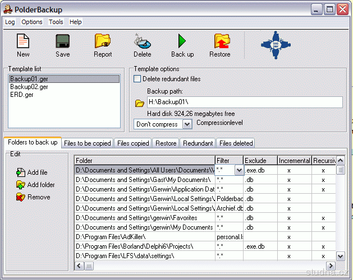Open the Report toolbar icon
Viewport: 353px width, 280px height.
point(103,41)
